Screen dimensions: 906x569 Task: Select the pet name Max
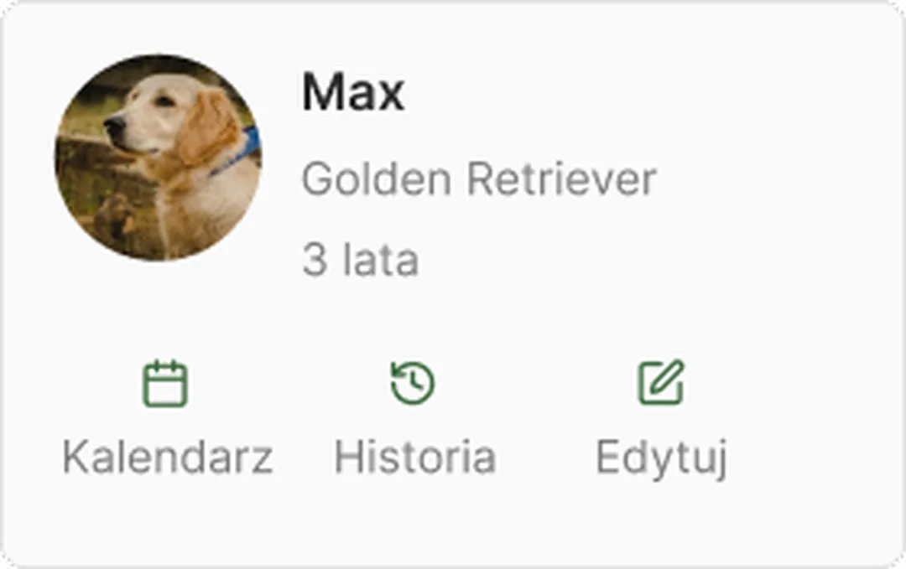click(x=353, y=91)
